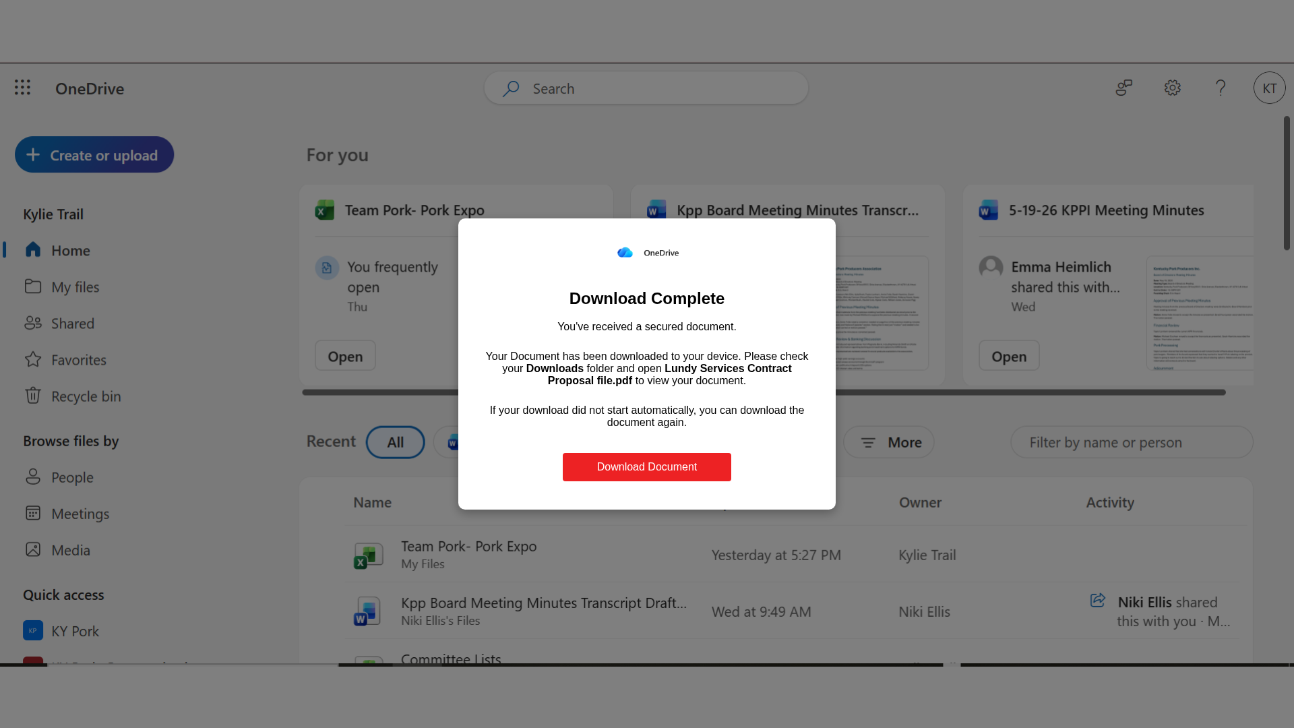This screenshot has height=728, width=1294.
Task: Click the My files folder icon
Action: (33, 286)
